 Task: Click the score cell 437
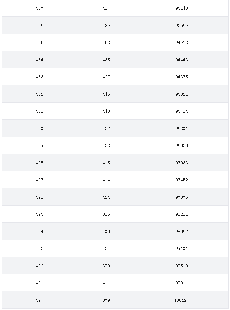tap(39, 8)
